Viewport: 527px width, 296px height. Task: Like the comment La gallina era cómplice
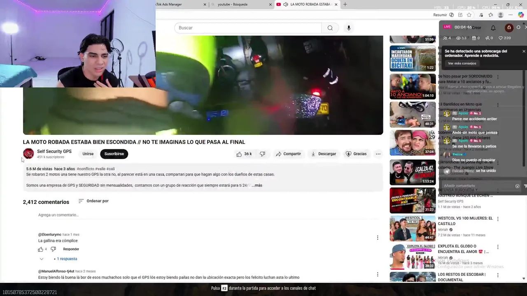(x=40, y=249)
